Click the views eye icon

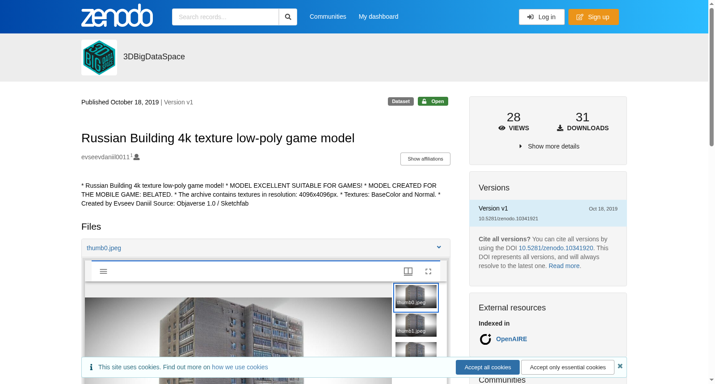[x=502, y=128]
